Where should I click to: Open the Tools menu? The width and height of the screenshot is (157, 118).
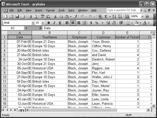[x=62, y=10]
